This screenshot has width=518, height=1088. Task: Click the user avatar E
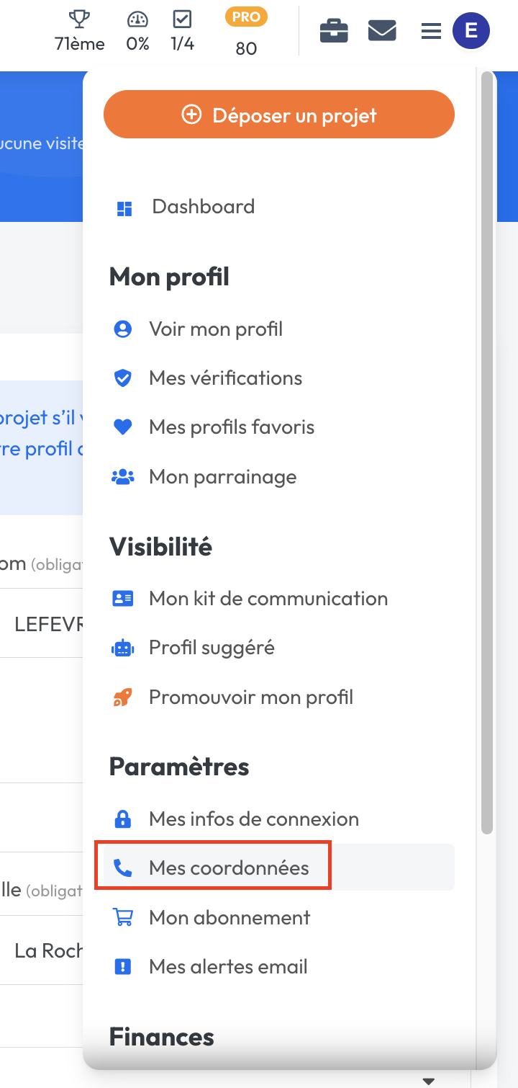tap(471, 31)
